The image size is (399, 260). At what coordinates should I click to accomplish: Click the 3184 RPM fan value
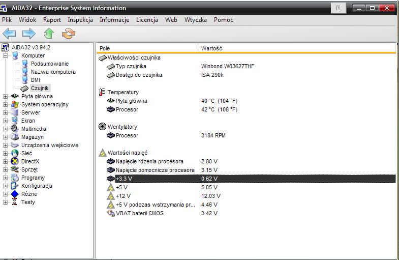213,135
